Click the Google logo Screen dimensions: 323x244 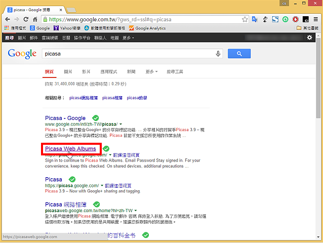[22, 54]
